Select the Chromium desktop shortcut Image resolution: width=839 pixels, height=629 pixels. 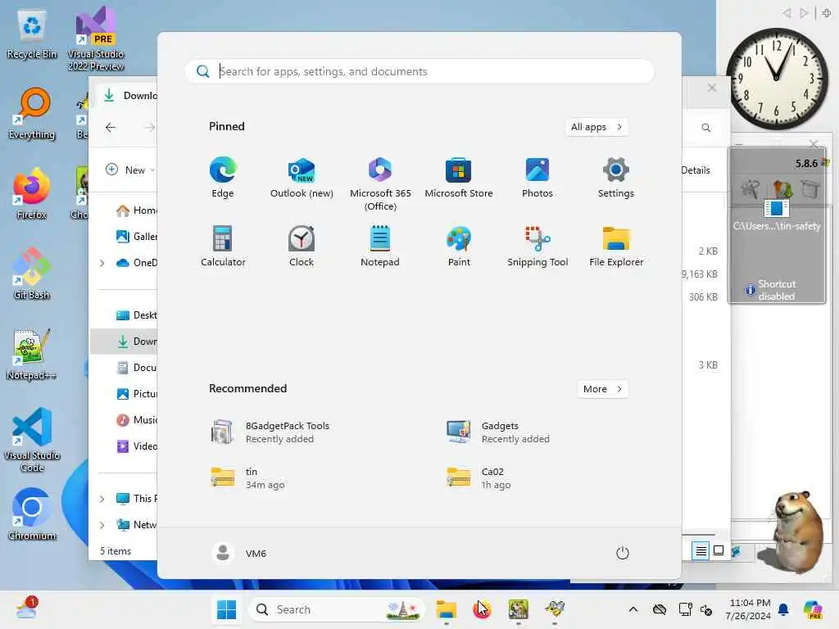[32, 514]
